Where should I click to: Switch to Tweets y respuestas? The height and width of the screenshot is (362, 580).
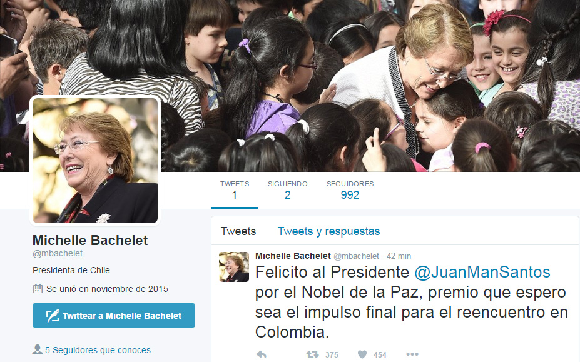328,231
